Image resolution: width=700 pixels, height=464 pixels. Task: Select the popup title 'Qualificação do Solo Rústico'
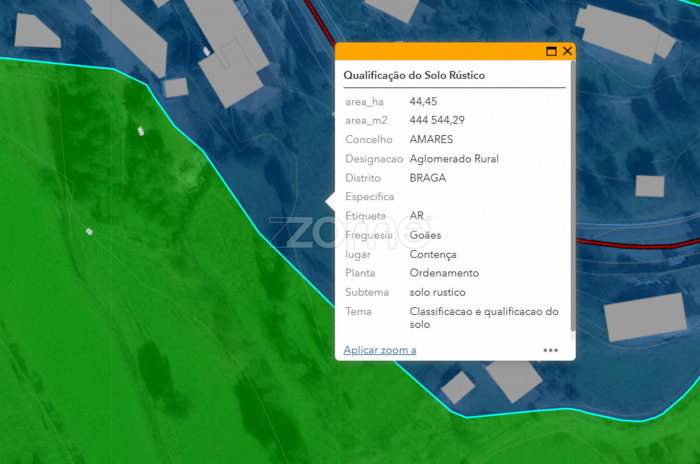[414, 75]
